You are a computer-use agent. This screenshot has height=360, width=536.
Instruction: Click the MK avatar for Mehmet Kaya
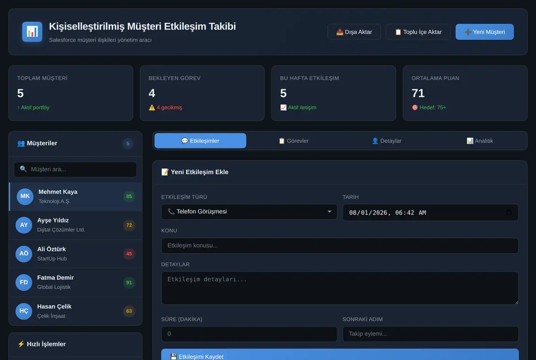click(x=25, y=197)
